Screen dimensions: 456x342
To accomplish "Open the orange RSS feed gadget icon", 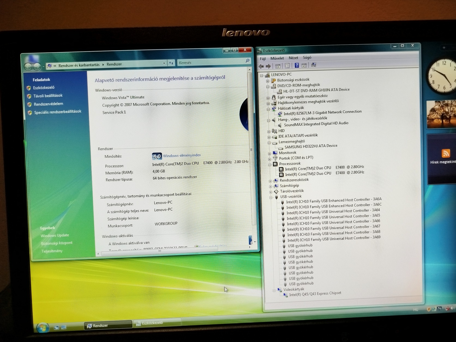I will click(446, 153).
